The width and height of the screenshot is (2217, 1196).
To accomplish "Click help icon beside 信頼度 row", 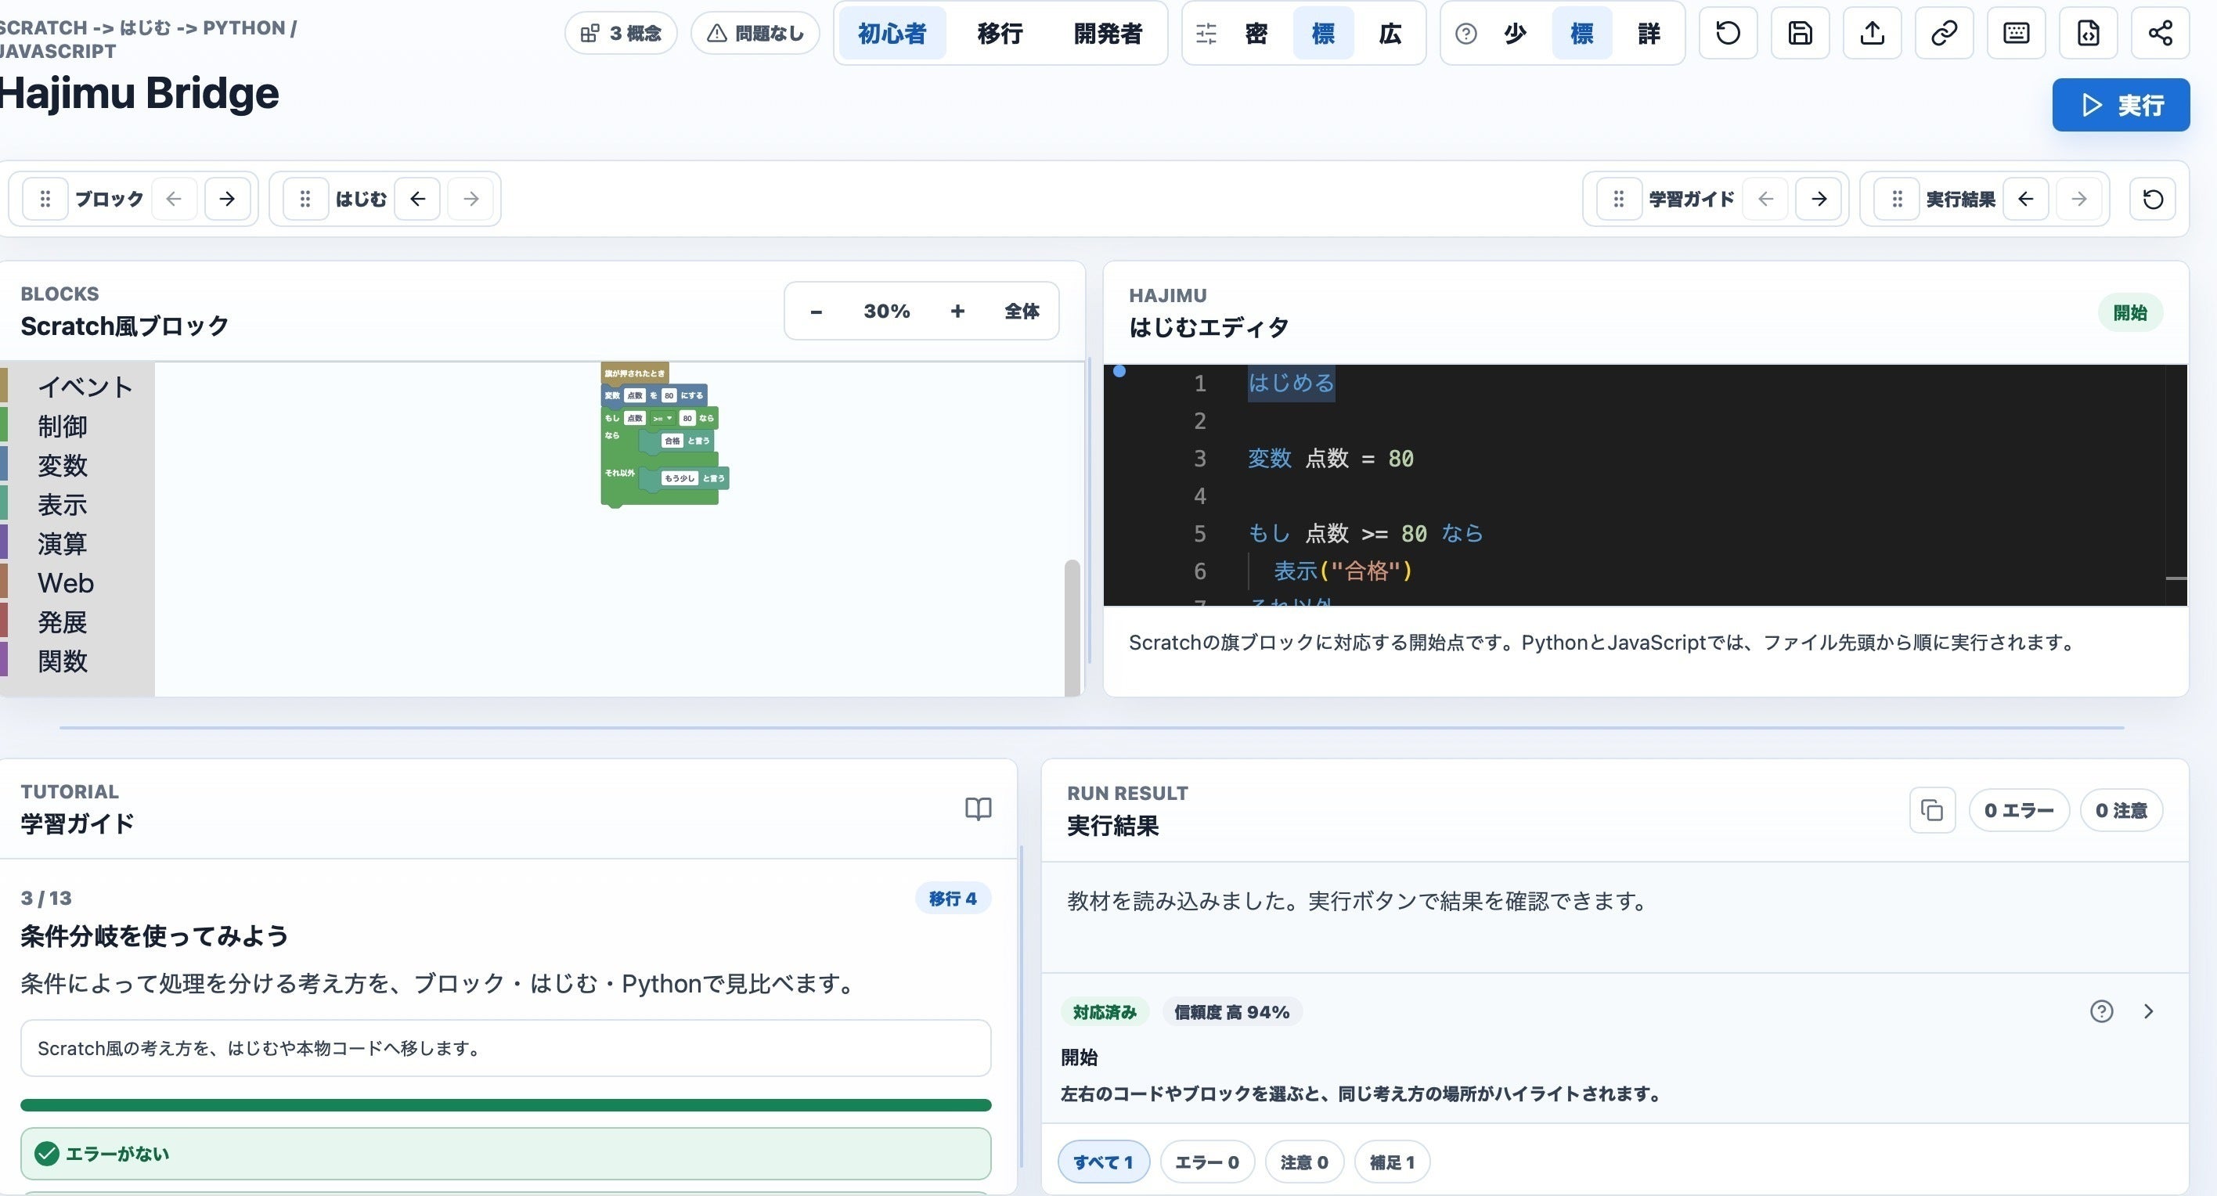I will coord(2102,1011).
